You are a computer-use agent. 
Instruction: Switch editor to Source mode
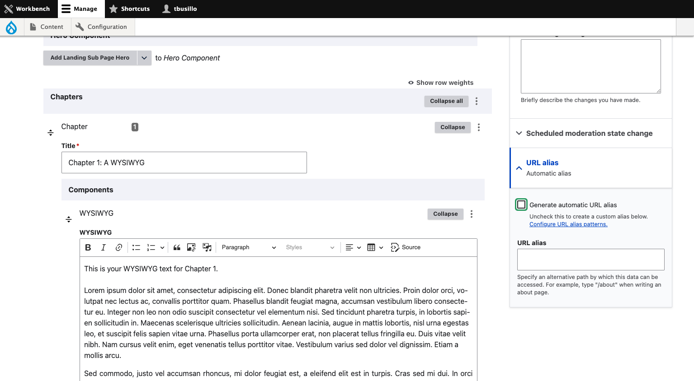pos(406,247)
